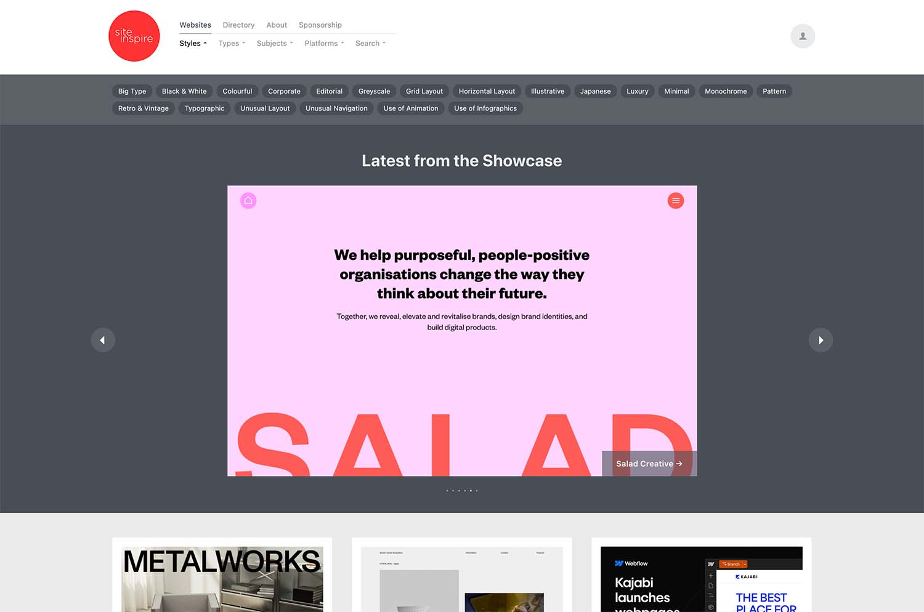Image resolution: width=924 pixels, height=612 pixels.
Task: Click the Salad showcase slide image
Action: click(x=462, y=331)
